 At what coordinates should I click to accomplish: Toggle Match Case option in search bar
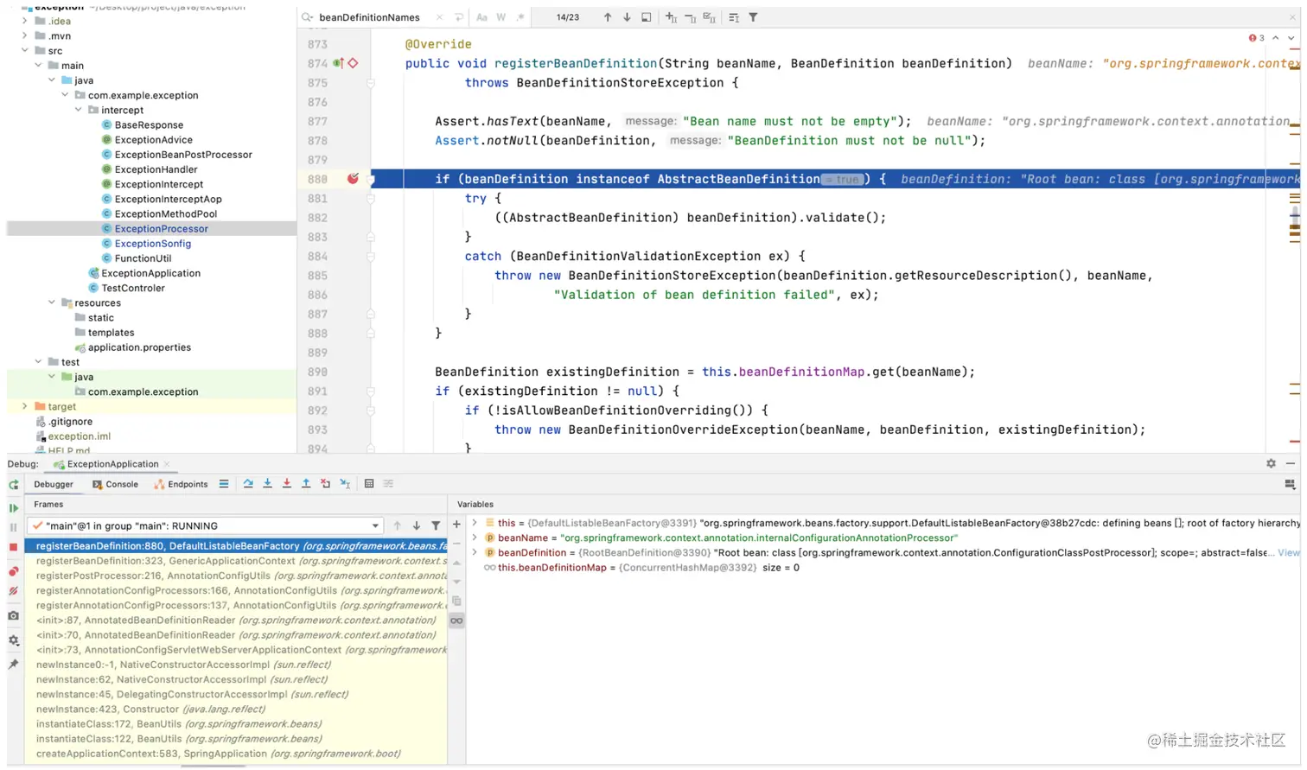click(x=481, y=17)
